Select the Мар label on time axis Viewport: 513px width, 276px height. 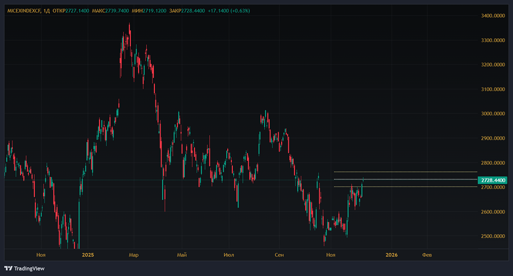click(133, 254)
